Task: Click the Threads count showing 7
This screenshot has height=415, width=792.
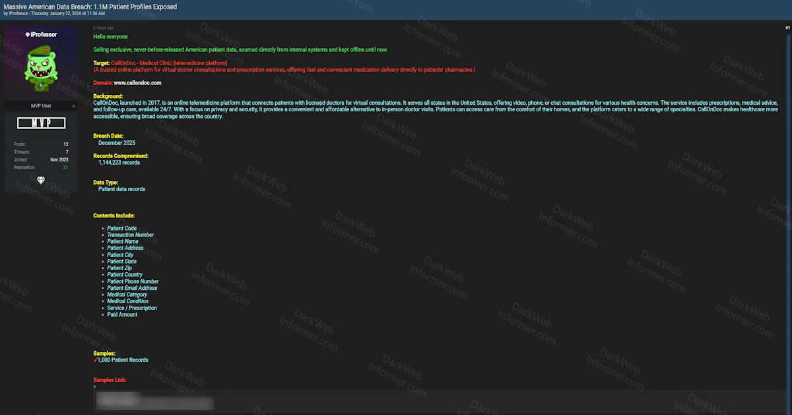Action: 66,152
